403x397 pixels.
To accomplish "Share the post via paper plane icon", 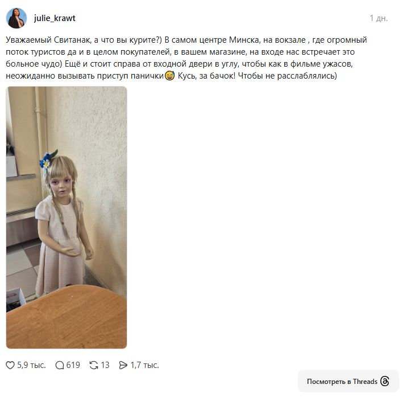I will [x=123, y=365].
